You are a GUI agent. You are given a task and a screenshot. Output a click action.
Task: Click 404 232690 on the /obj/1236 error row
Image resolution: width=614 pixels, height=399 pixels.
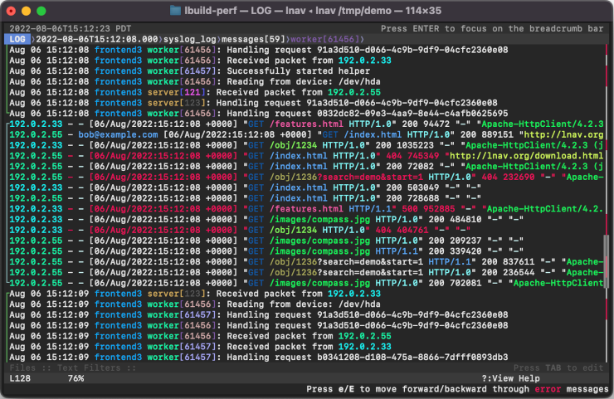pyautogui.click(x=508, y=177)
